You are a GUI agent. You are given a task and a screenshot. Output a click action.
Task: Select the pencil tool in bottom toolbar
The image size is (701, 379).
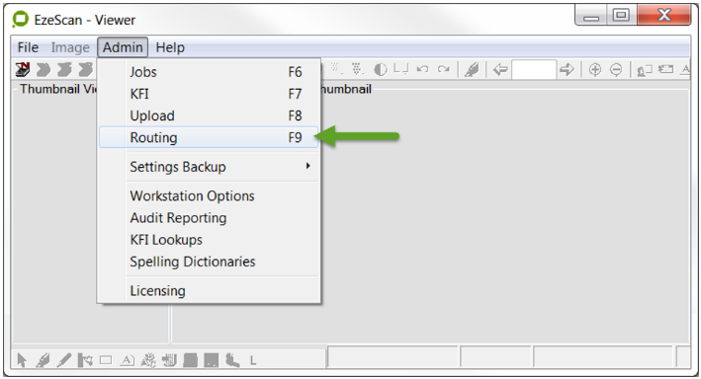pos(64,360)
